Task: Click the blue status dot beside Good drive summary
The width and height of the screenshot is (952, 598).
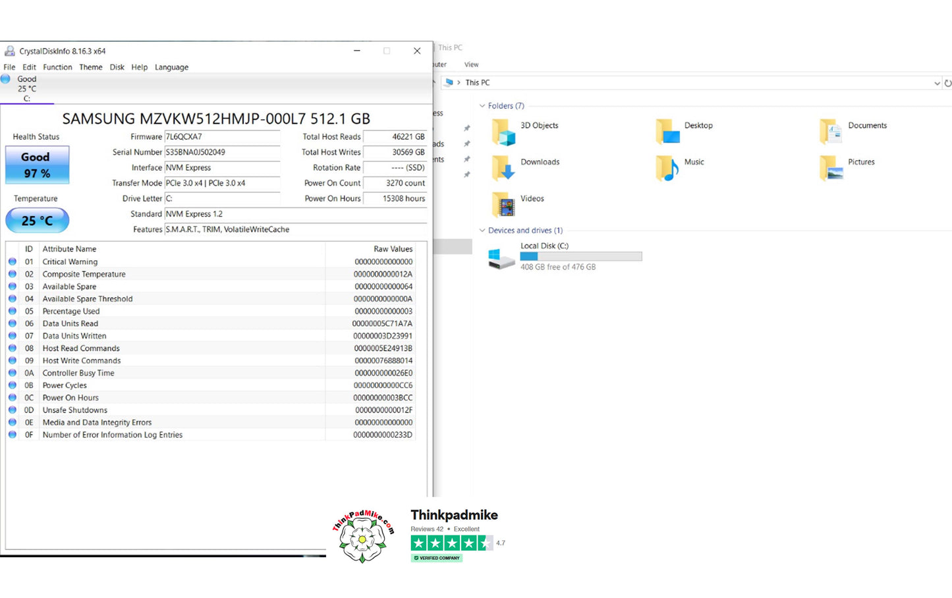Action: point(5,79)
